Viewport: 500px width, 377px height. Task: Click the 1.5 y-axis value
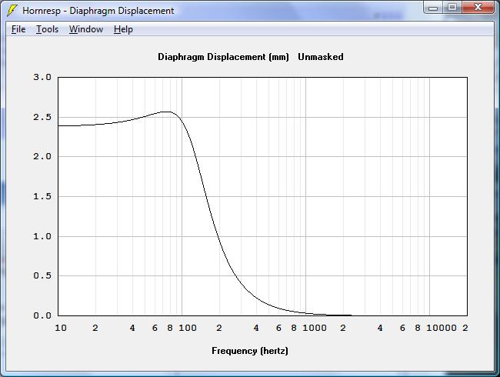coord(42,196)
